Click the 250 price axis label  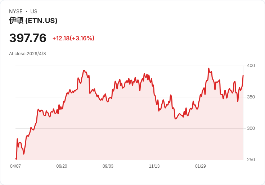point(251,160)
